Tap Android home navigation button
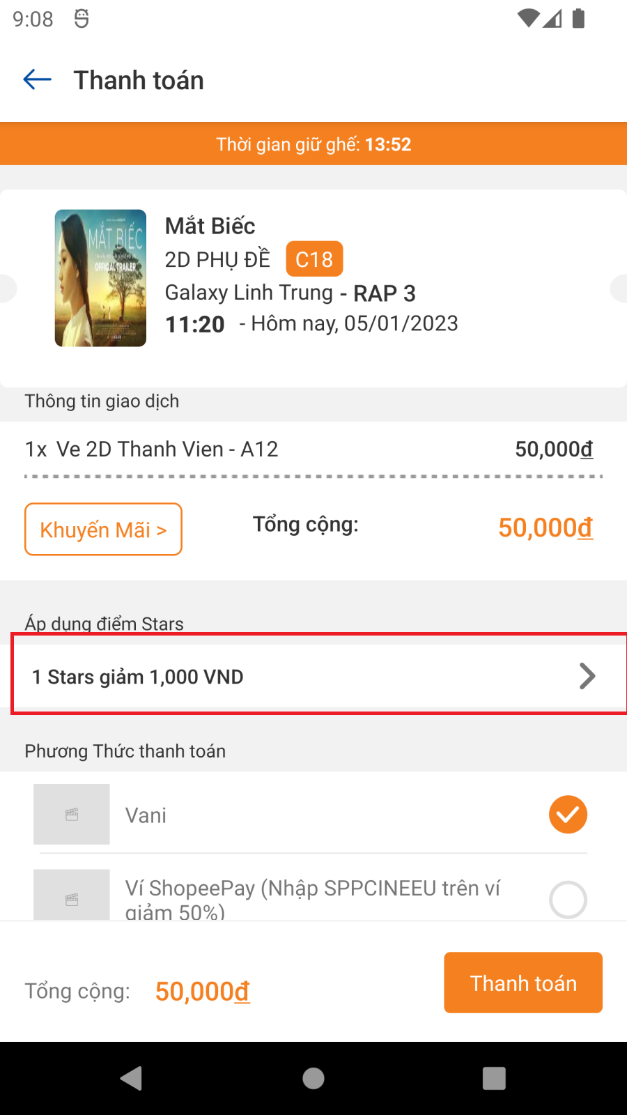 click(x=313, y=1078)
